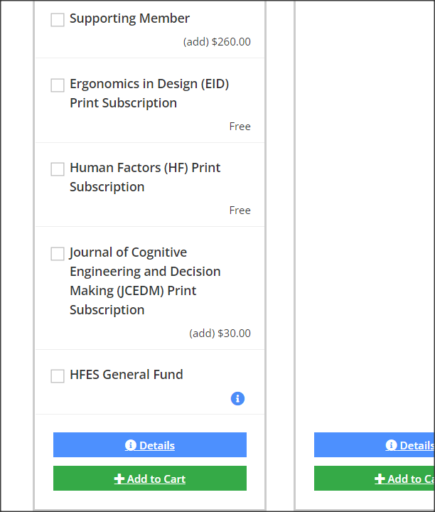The image size is (435, 512).
Task: Click the plus icon in the right-hand Add to Cart button
Action: pos(380,479)
